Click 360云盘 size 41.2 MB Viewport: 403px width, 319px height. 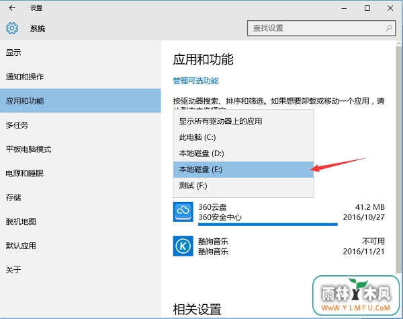[x=370, y=207]
